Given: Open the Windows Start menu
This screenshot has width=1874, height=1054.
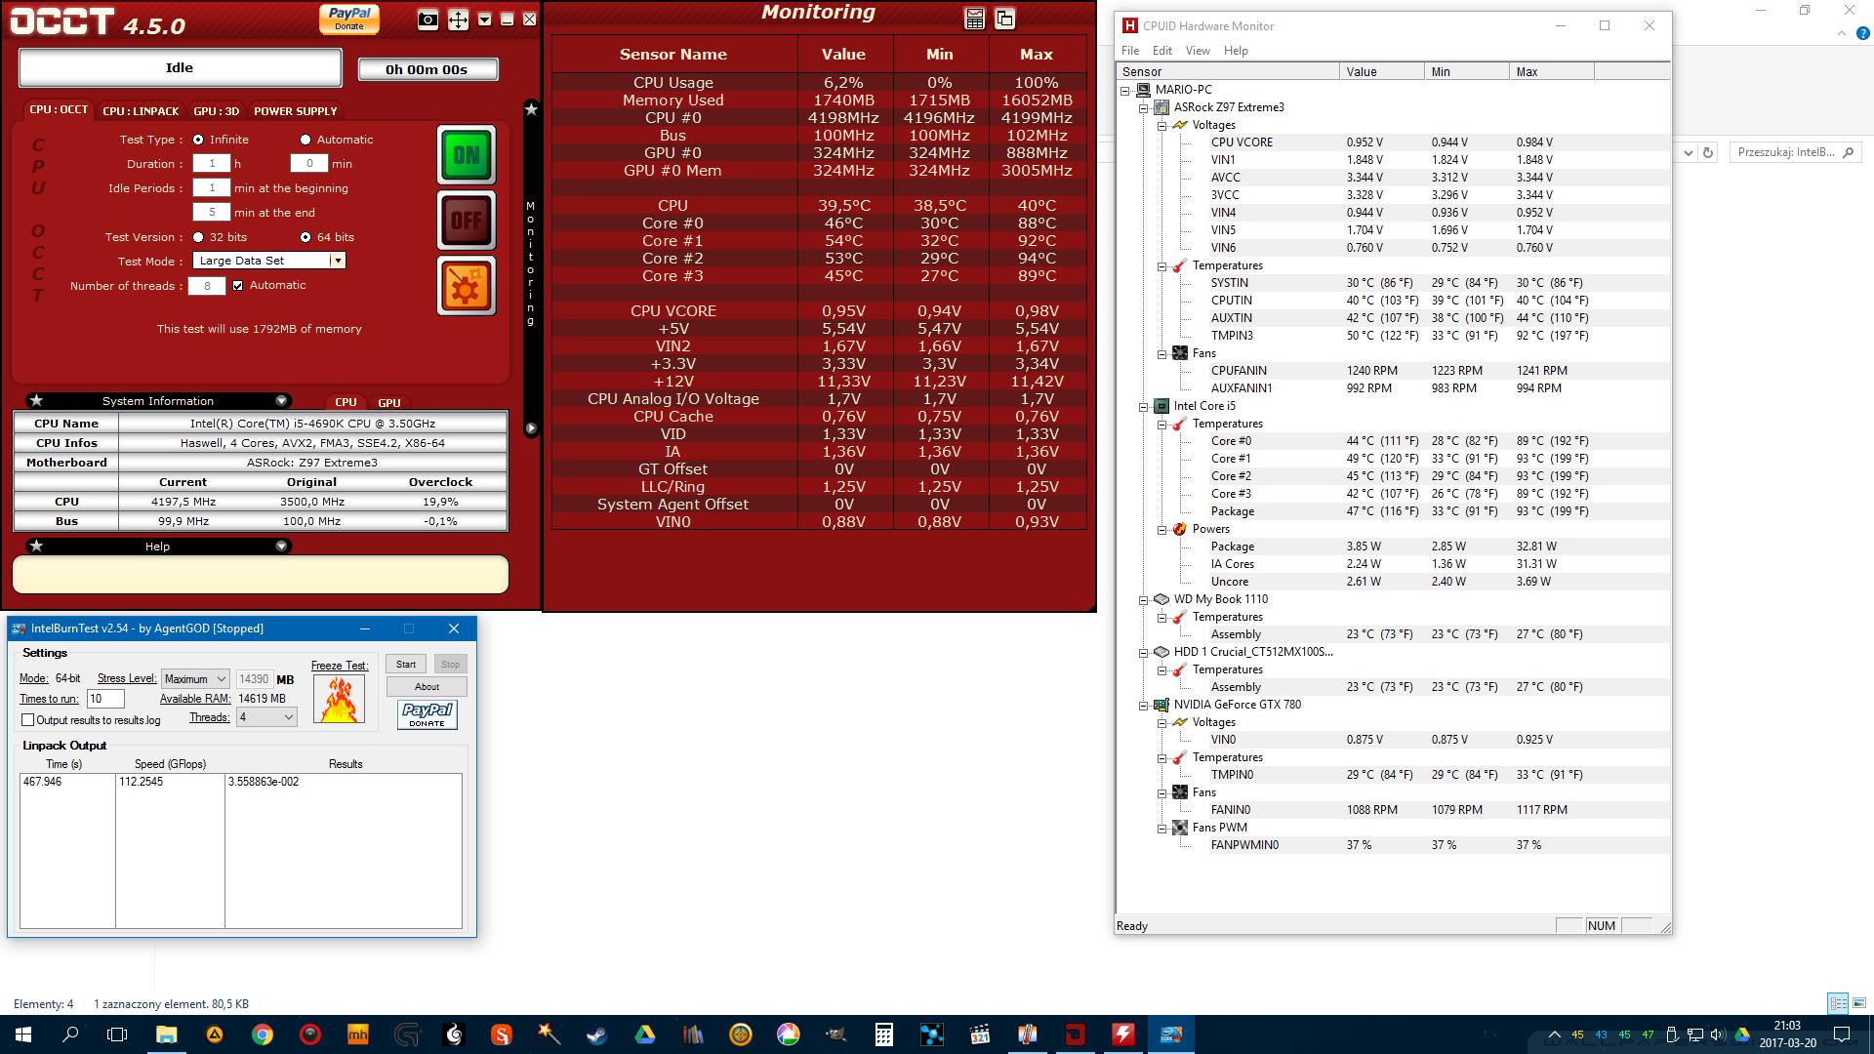Looking at the screenshot, I should pyautogui.click(x=23, y=1034).
